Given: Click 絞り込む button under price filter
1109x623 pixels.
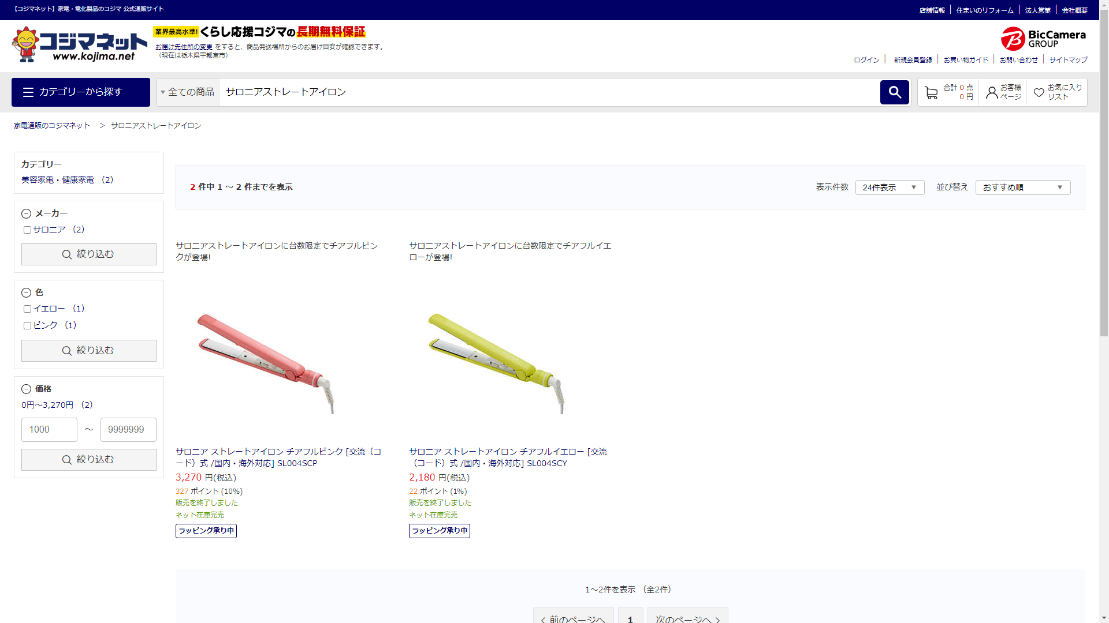Looking at the screenshot, I should pos(89,460).
